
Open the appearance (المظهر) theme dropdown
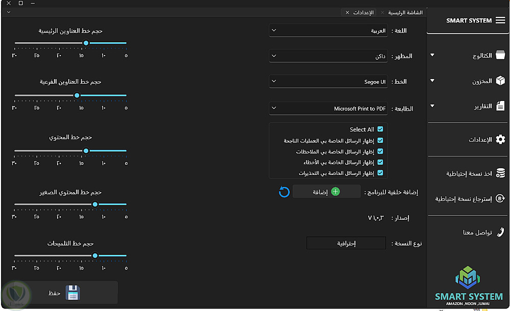[x=328, y=56]
